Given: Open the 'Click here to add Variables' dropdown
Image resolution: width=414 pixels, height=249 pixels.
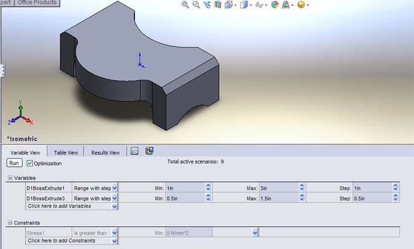Looking at the screenshot, I should pos(115,206).
